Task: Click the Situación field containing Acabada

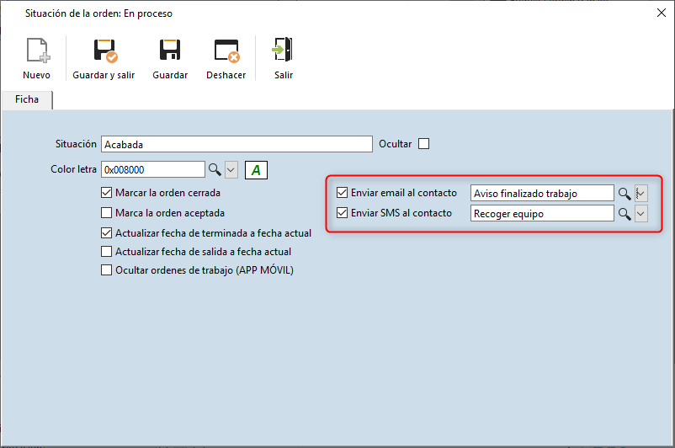Action: coord(237,144)
